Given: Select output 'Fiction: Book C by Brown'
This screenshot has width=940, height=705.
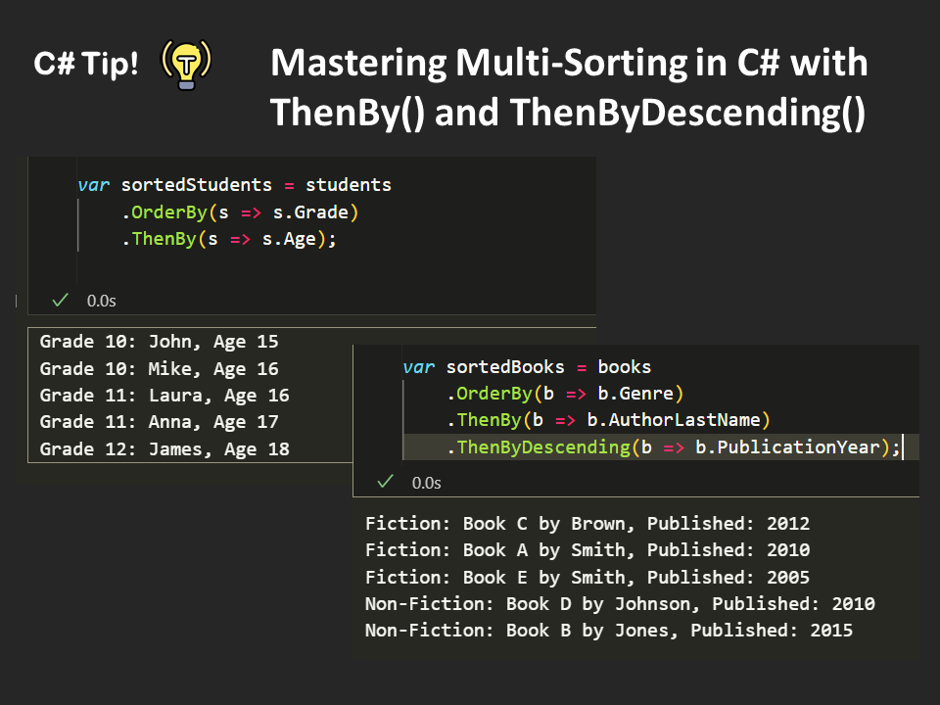Looking at the screenshot, I should tap(587, 523).
